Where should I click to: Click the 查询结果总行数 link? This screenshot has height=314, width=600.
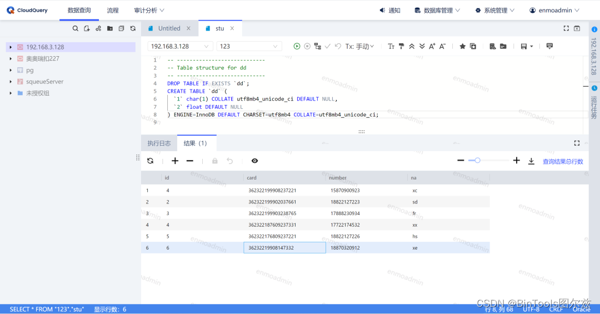click(x=563, y=161)
